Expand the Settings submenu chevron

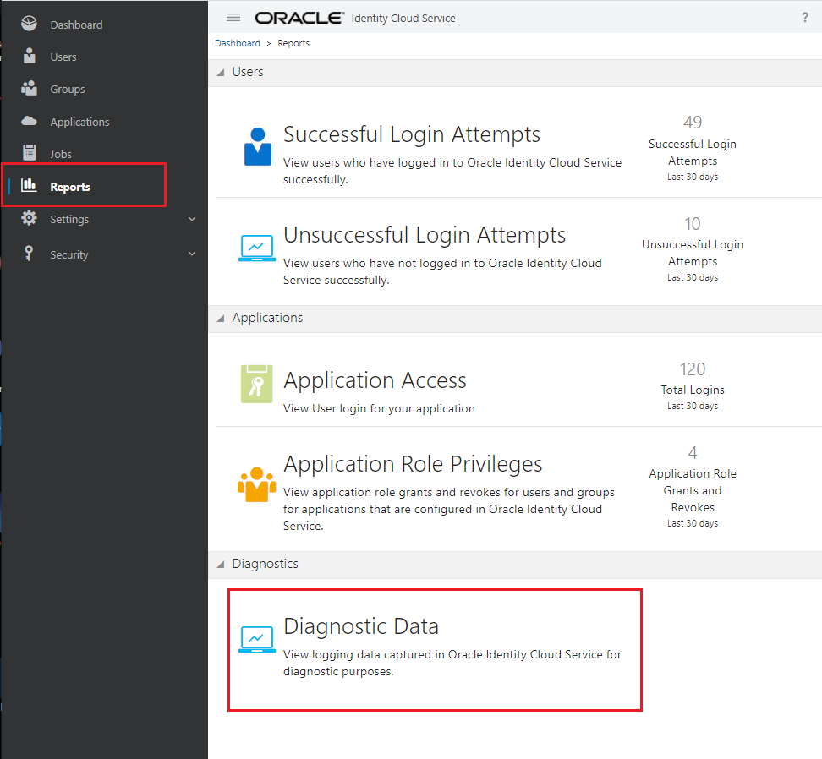192,219
